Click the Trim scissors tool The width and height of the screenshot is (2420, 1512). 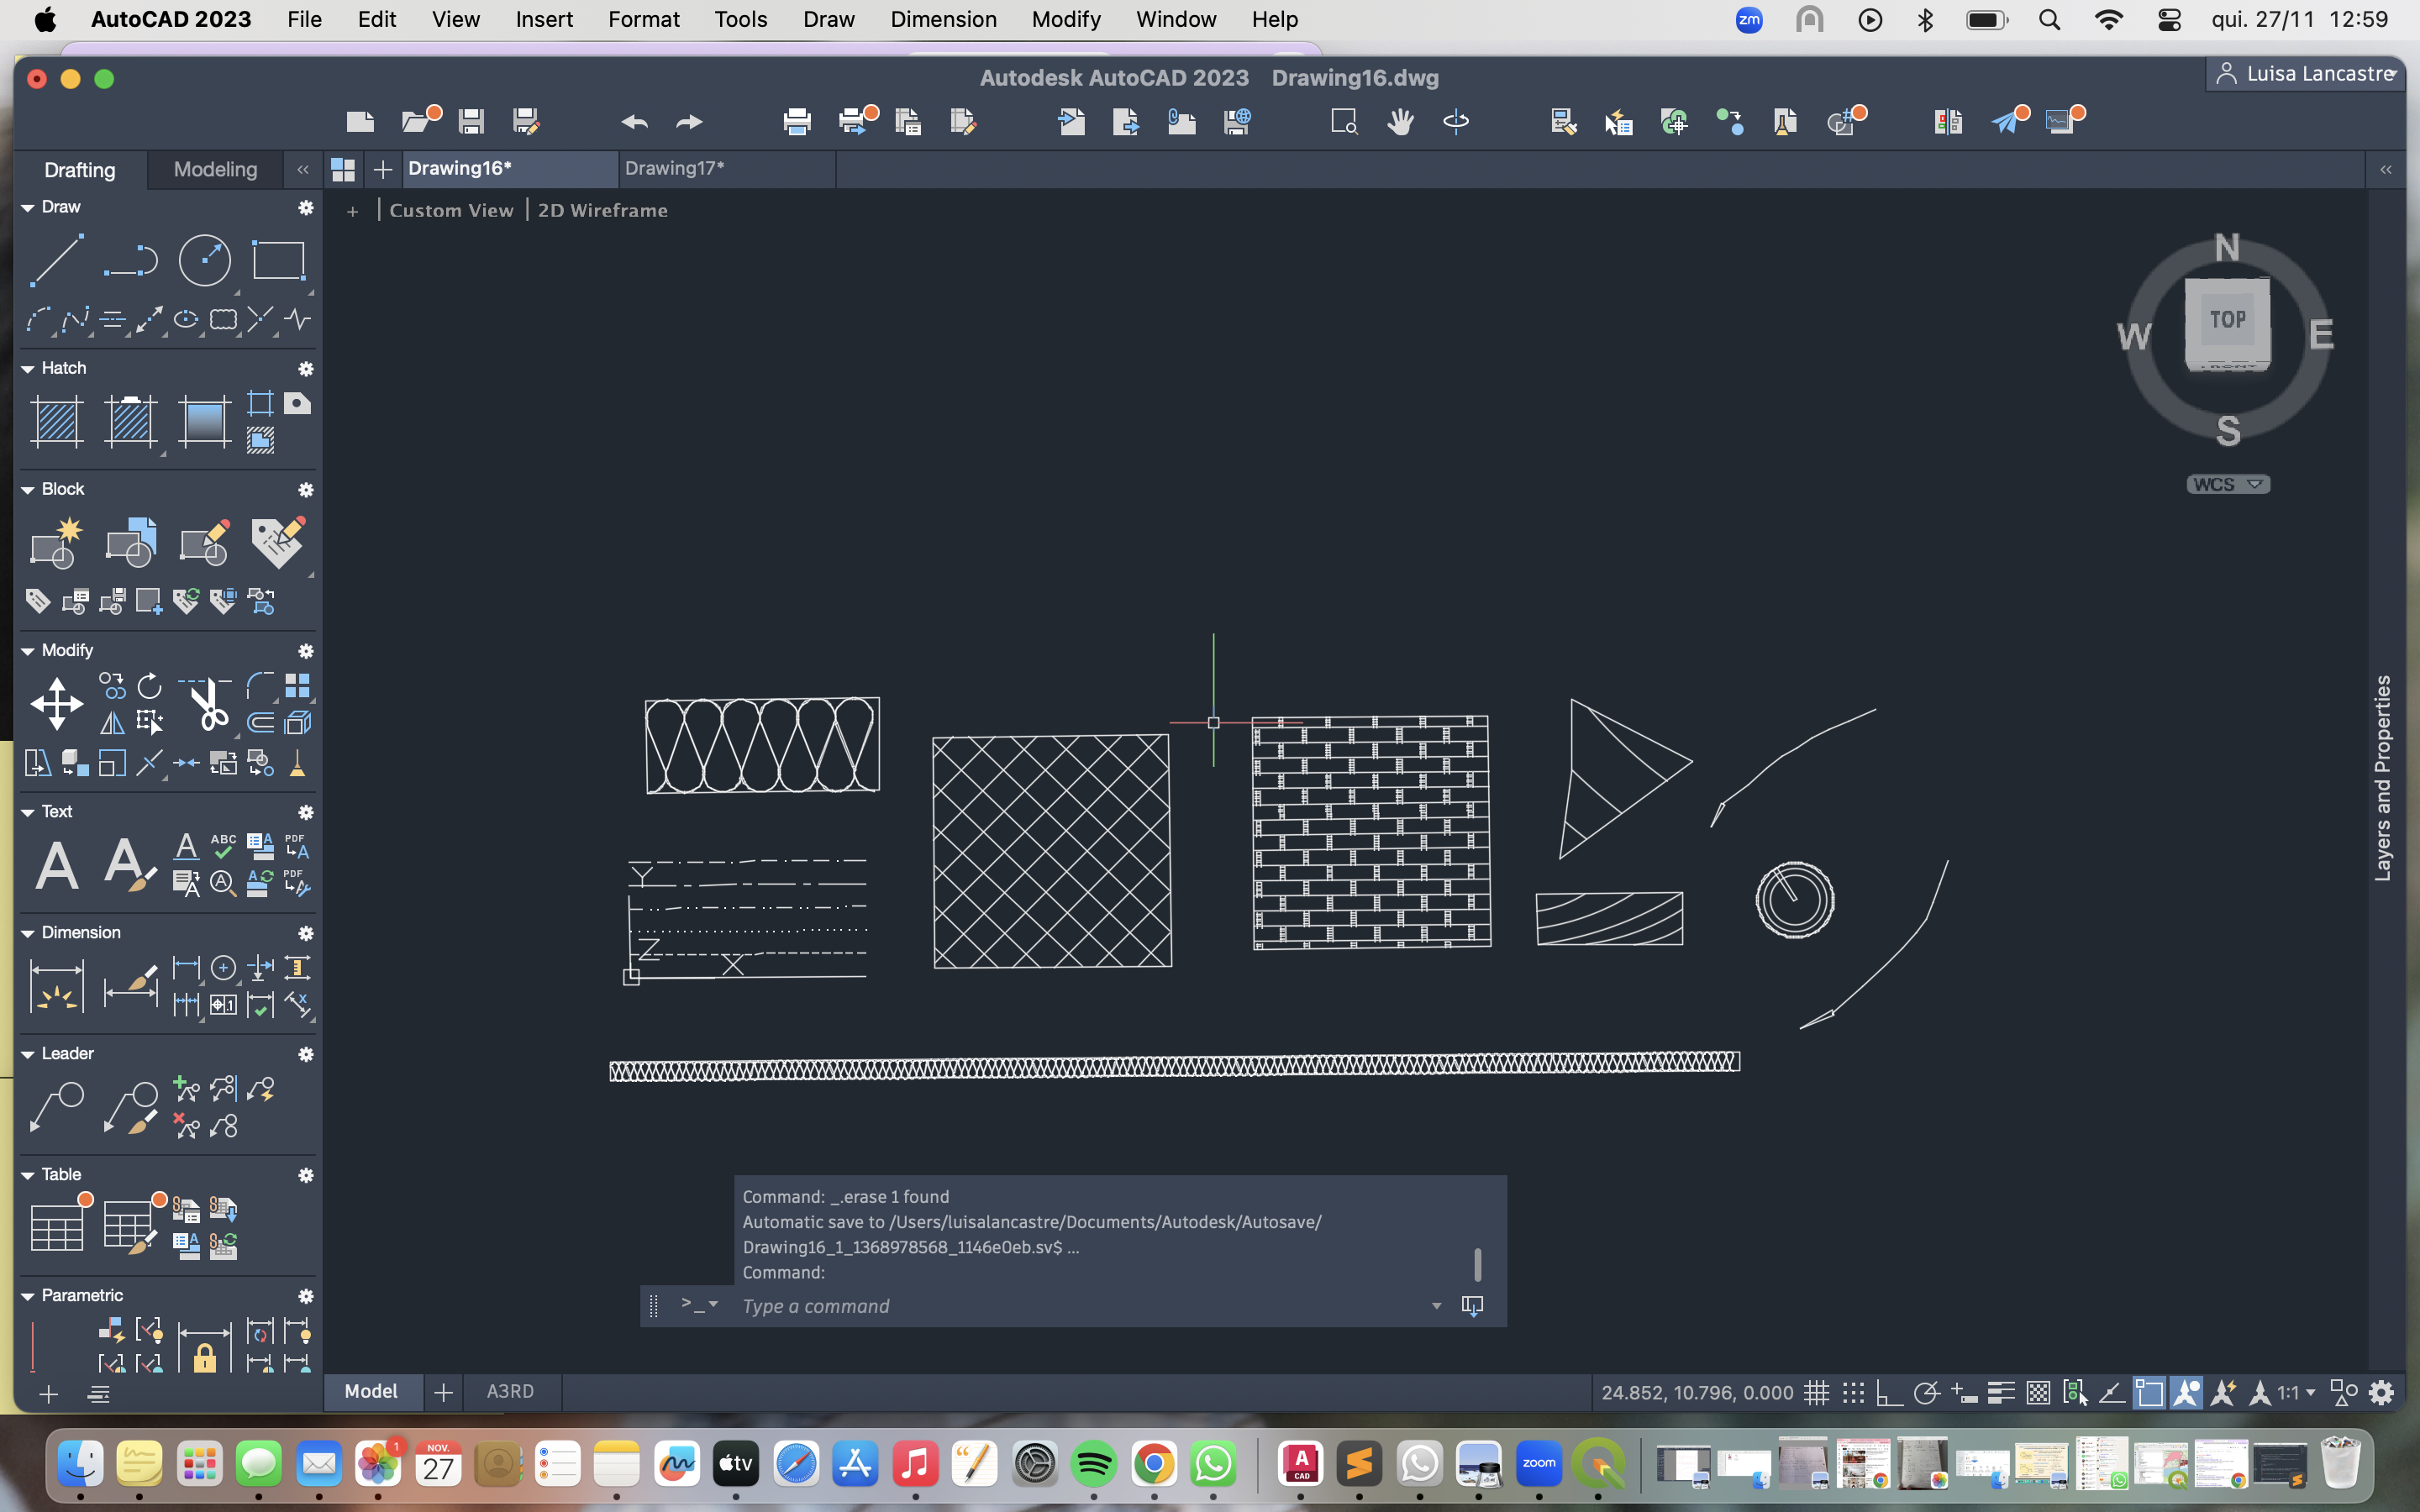tap(207, 704)
